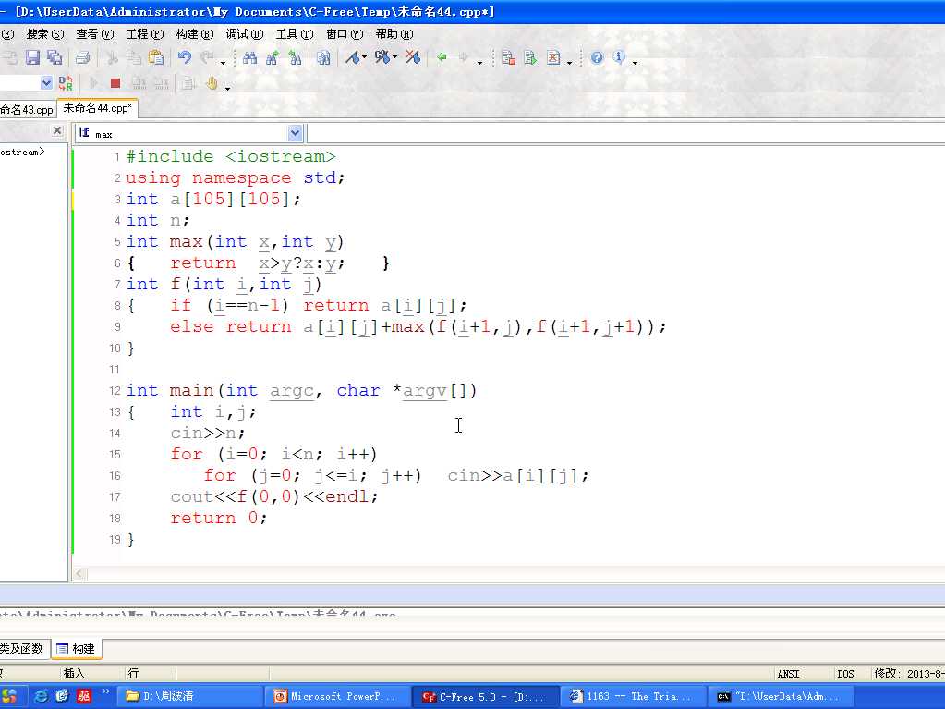Open the command prompt taskbar button
This screenshot has height=709, width=945.
coord(782,696)
